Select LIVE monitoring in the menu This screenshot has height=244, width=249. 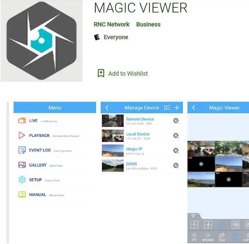(33, 121)
